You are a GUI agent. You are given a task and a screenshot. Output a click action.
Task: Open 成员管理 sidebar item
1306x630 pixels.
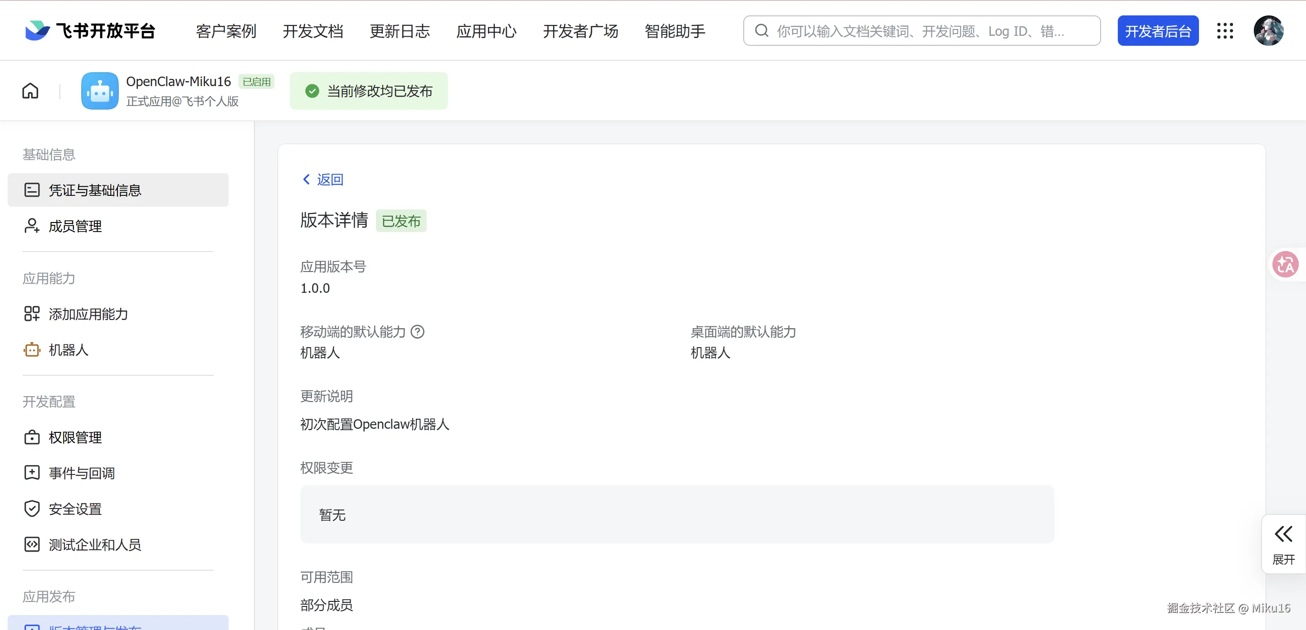click(75, 226)
